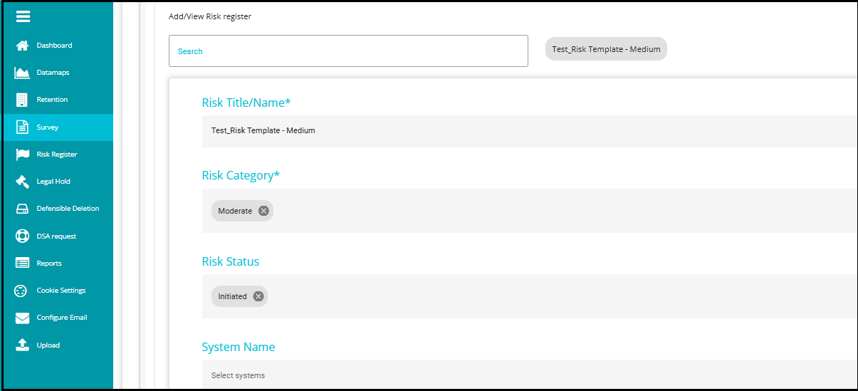858x391 pixels.
Task: Click the Legal Hold gavel icon
Action: coord(22,182)
